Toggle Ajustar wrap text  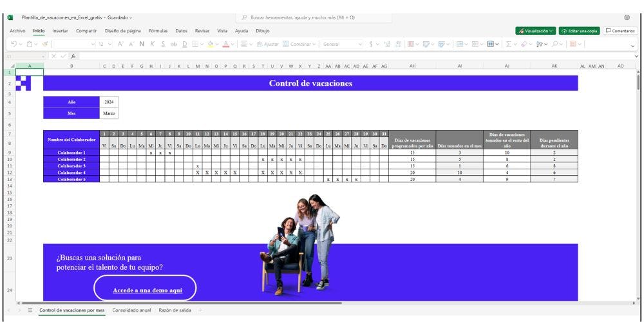coord(267,44)
